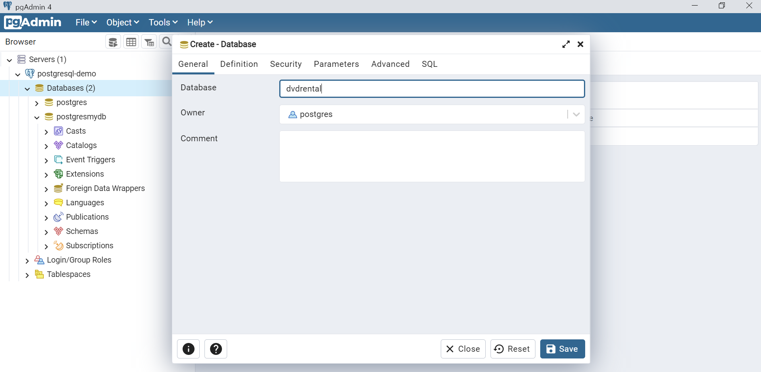Click the Browser panel title
The image size is (761, 372).
[x=21, y=42]
